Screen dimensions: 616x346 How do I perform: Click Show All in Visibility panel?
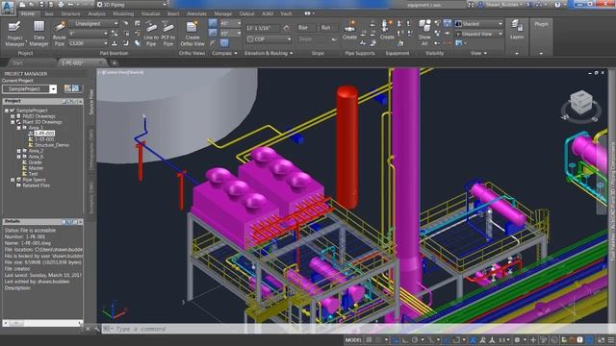tap(424, 33)
